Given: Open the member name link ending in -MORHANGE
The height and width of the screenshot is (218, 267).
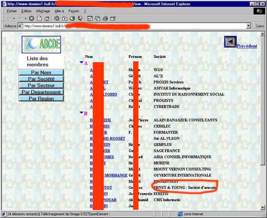Looking at the screenshot, I should click(x=109, y=175).
